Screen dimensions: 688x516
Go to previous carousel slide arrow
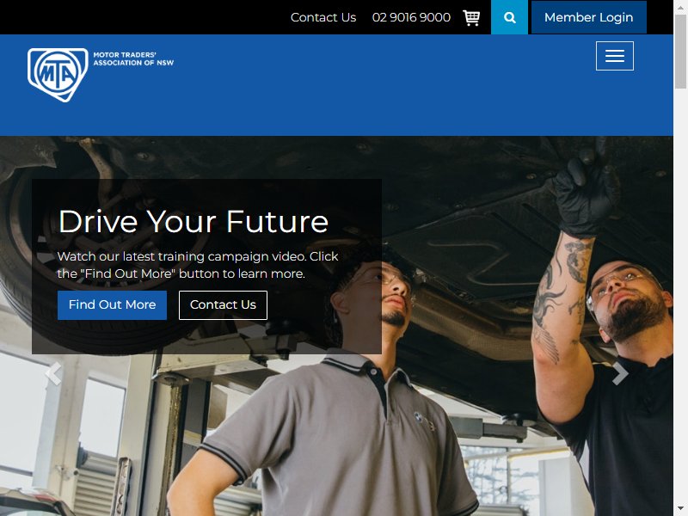[x=53, y=374]
